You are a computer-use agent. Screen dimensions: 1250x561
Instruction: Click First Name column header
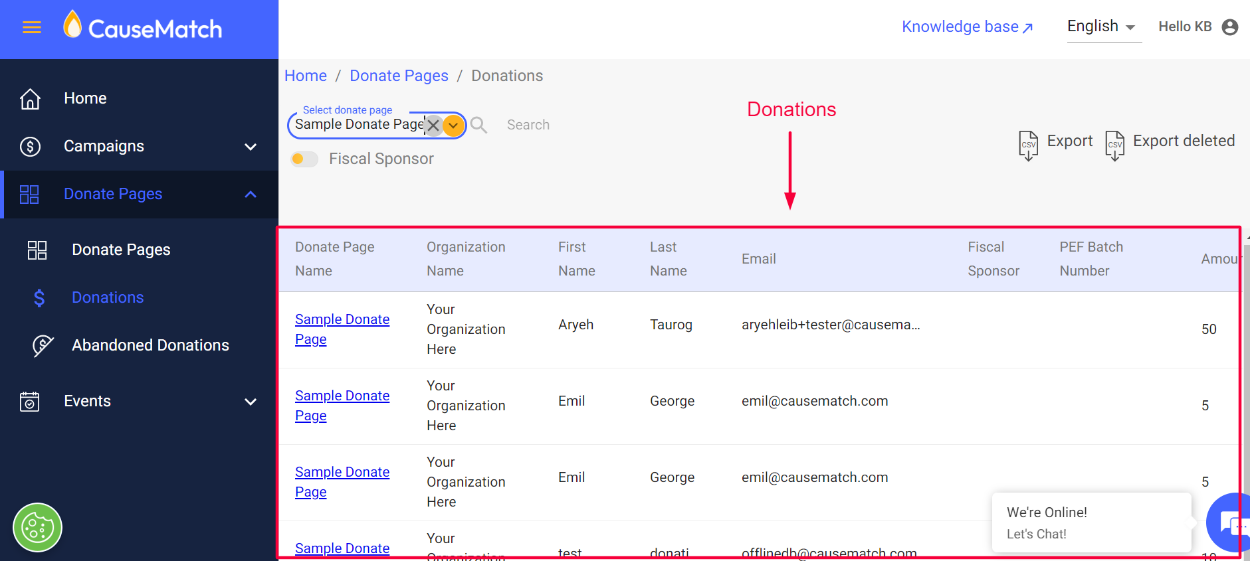pyautogui.click(x=577, y=259)
